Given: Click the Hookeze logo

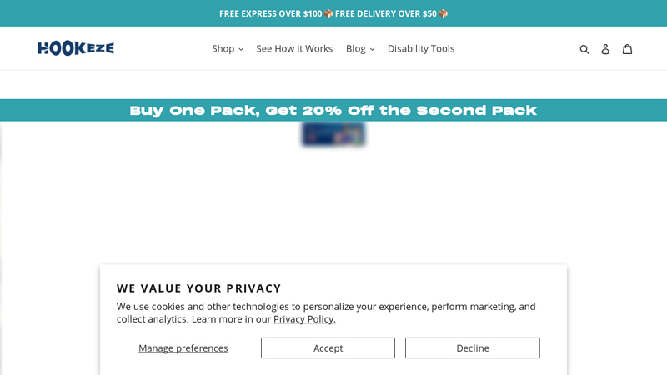Looking at the screenshot, I should [x=76, y=48].
